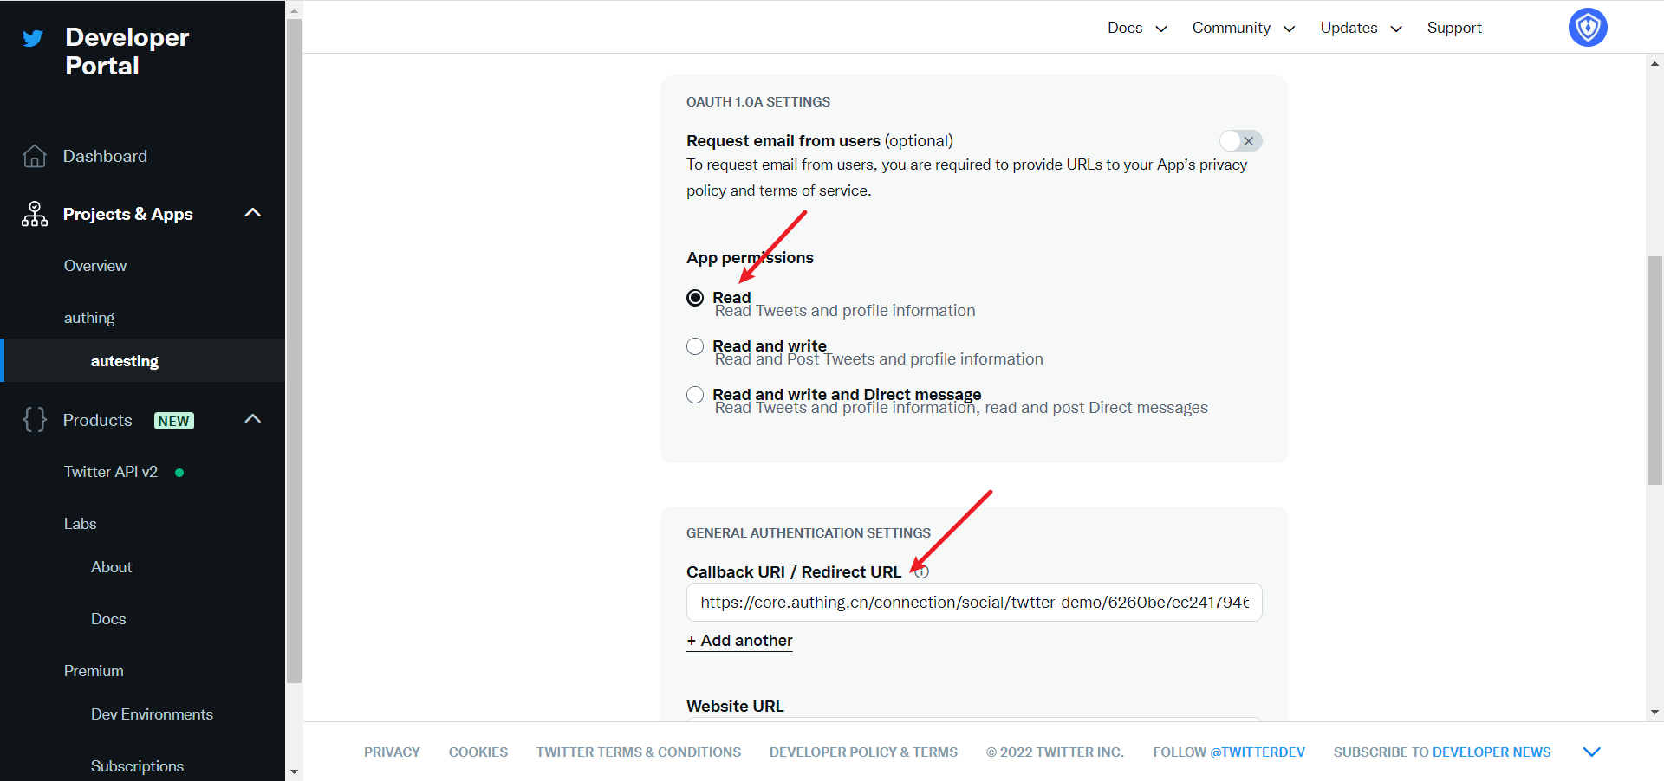Click the Dashboard home icon
The width and height of the screenshot is (1664, 781).
(x=35, y=156)
